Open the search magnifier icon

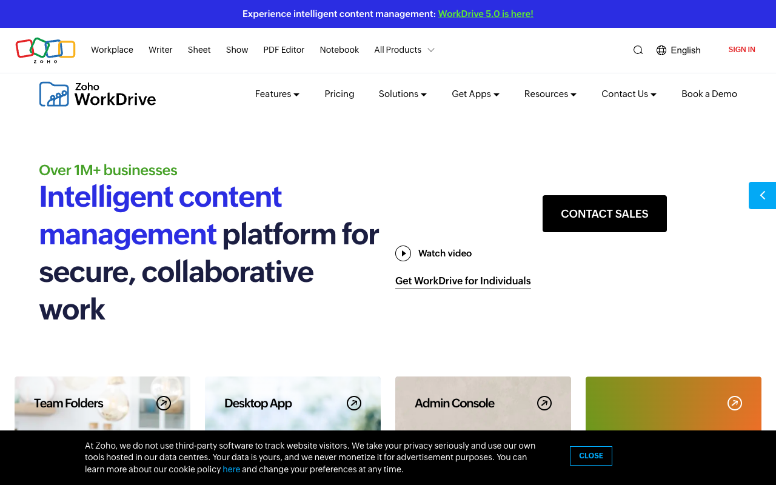point(638,50)
